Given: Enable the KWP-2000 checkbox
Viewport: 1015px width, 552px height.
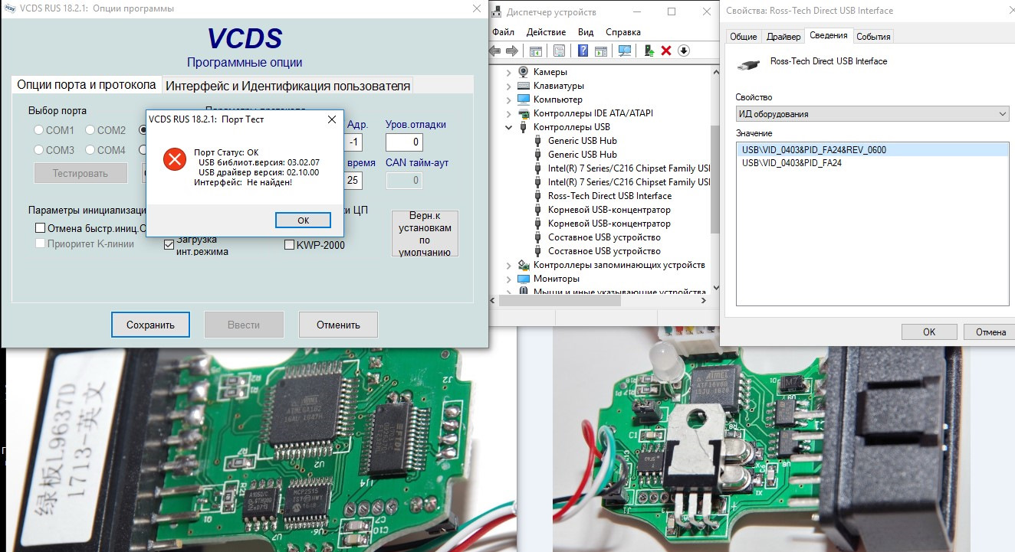Looking at the screenshot, I should pyautogui.click(x=290, y=245).
